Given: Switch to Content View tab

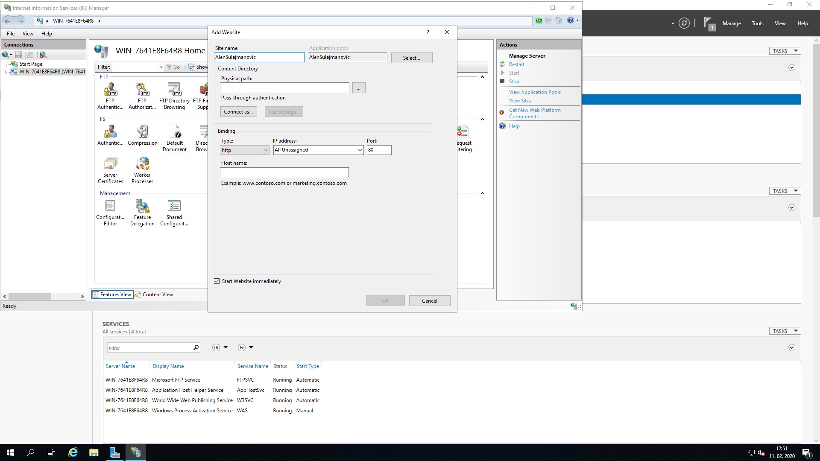Looking at the screenshot, I should point(154,295).
